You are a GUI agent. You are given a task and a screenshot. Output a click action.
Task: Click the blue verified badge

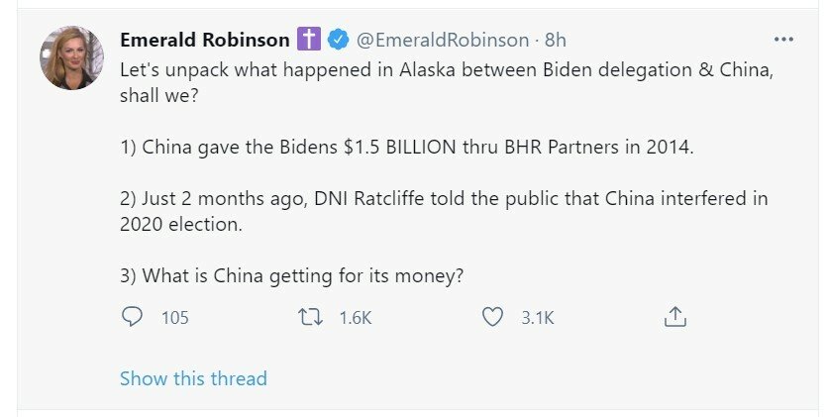click(x=337, y=41)
